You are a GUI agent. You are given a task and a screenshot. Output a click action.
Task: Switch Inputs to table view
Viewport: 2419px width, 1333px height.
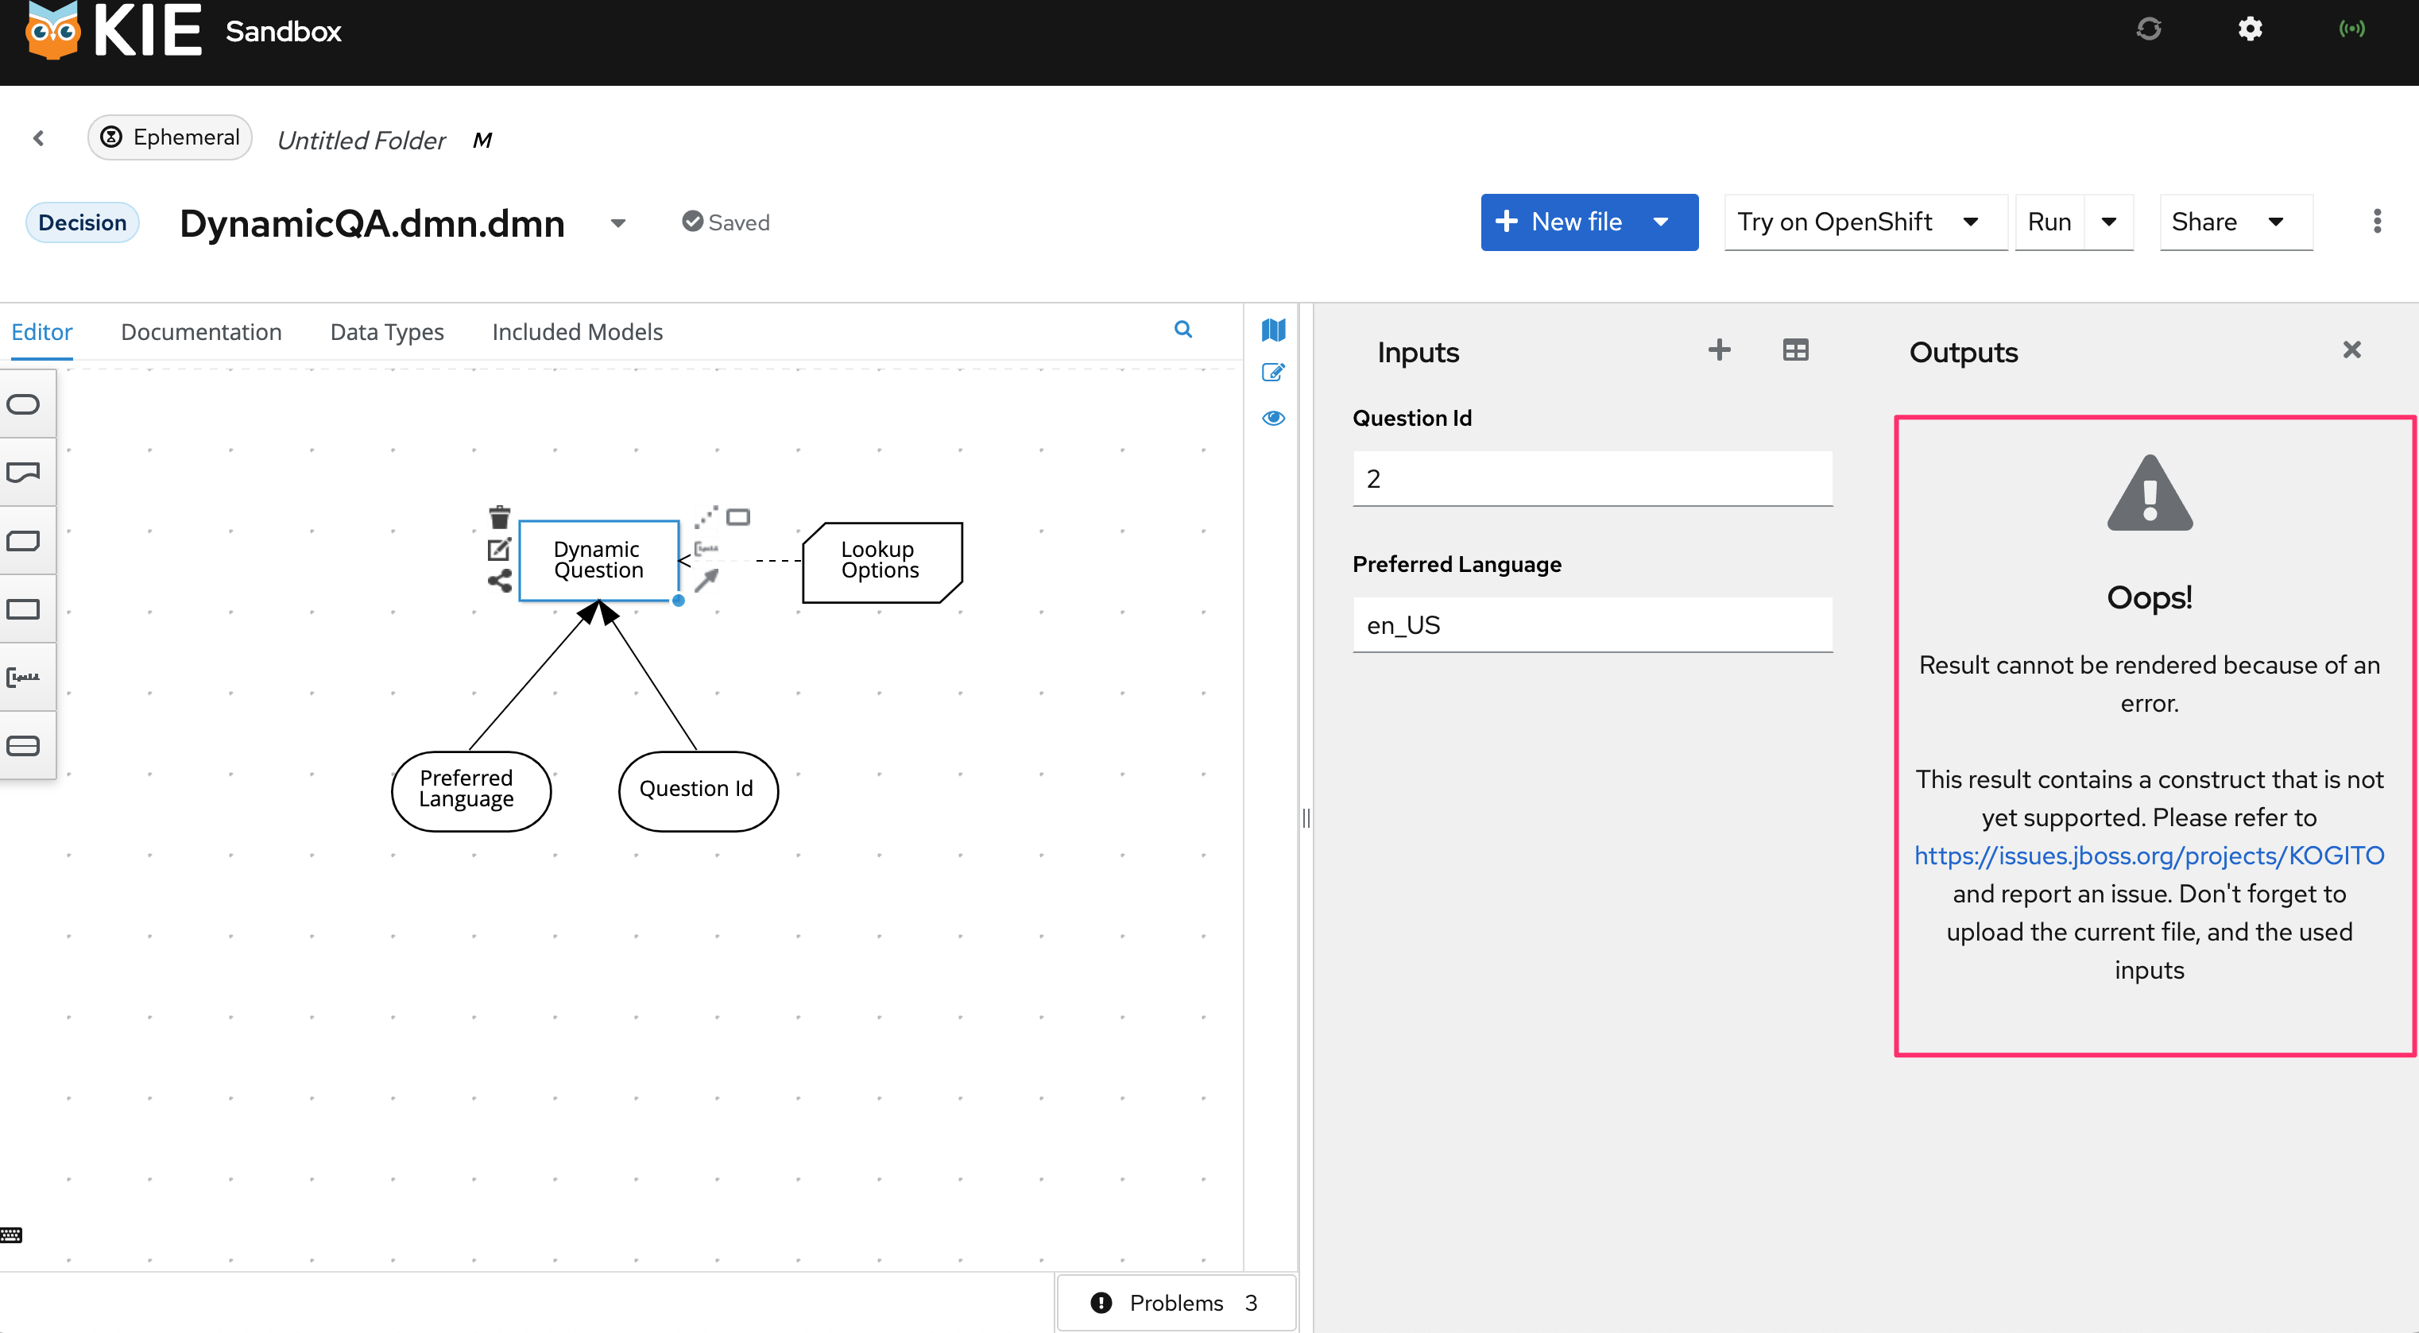(1794, 350)
